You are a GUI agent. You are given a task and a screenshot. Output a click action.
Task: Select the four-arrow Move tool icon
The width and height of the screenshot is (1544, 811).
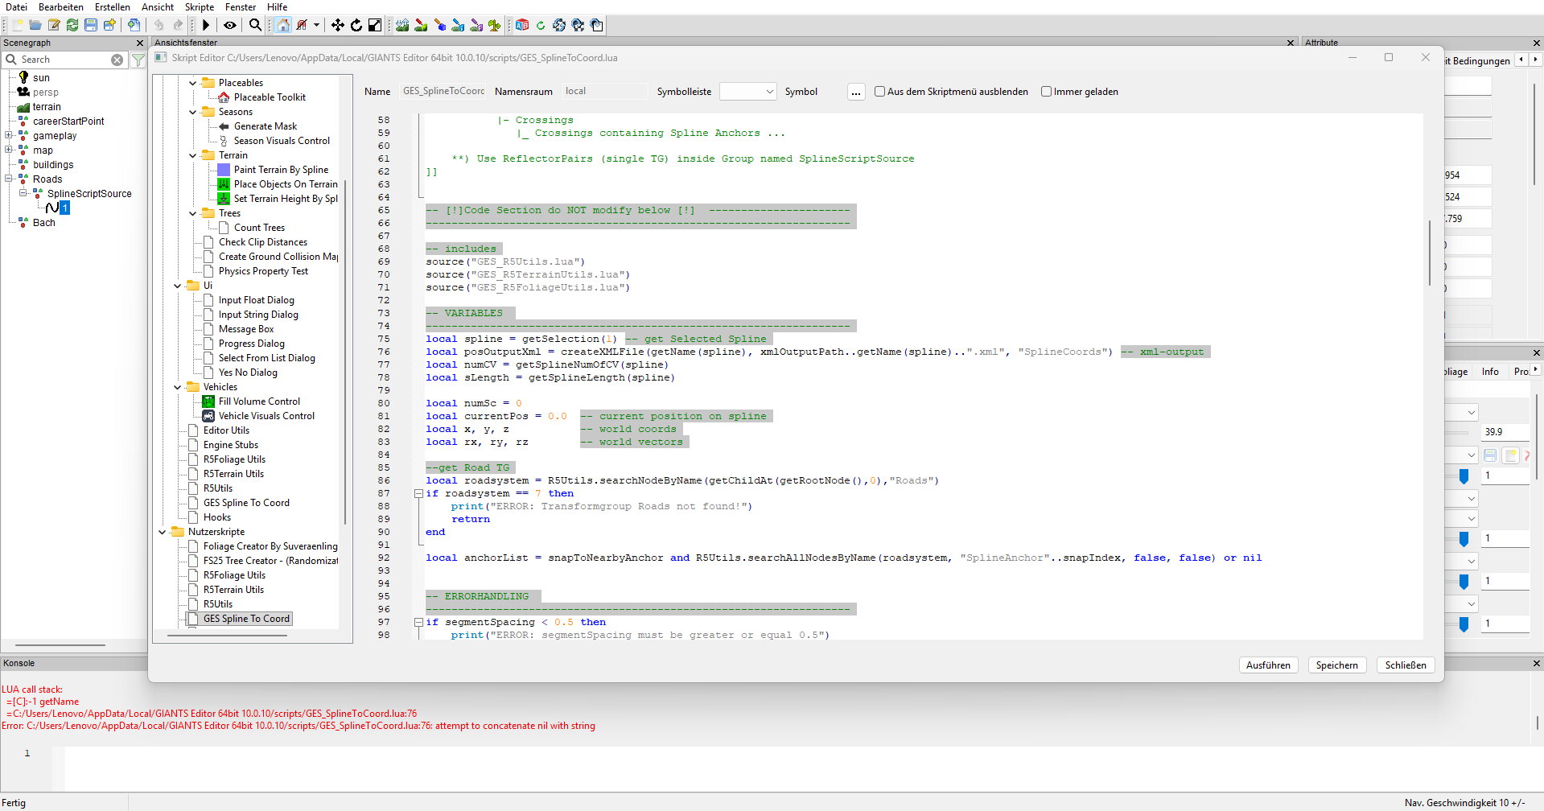click(x=338, y=25)
